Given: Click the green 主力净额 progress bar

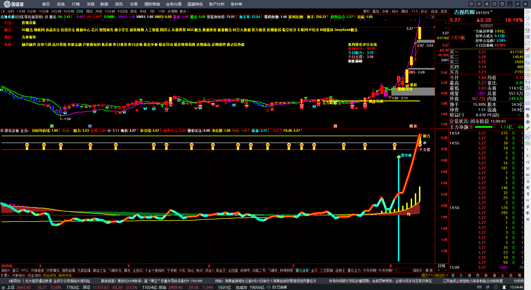Looking at the screenshot, I should [483, 127].
